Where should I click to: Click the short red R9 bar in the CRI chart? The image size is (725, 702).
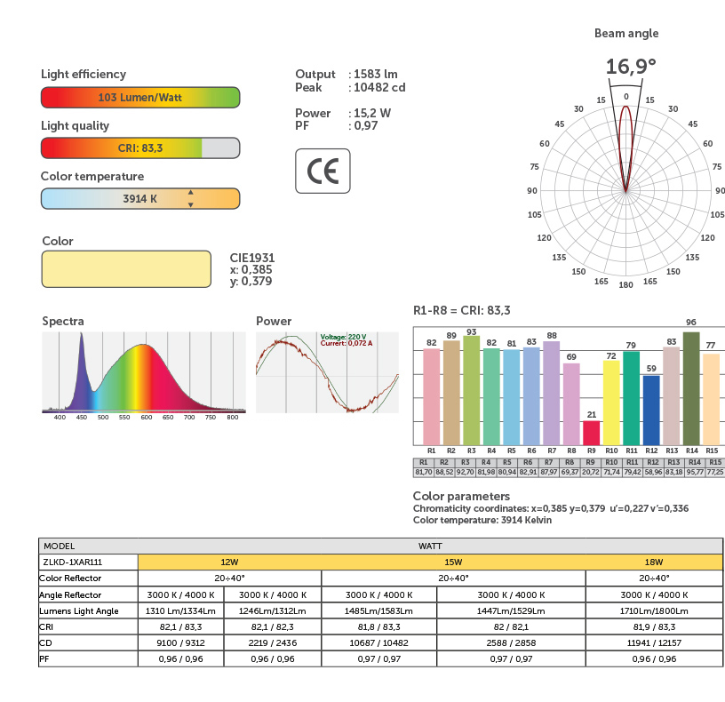point(592,433)
